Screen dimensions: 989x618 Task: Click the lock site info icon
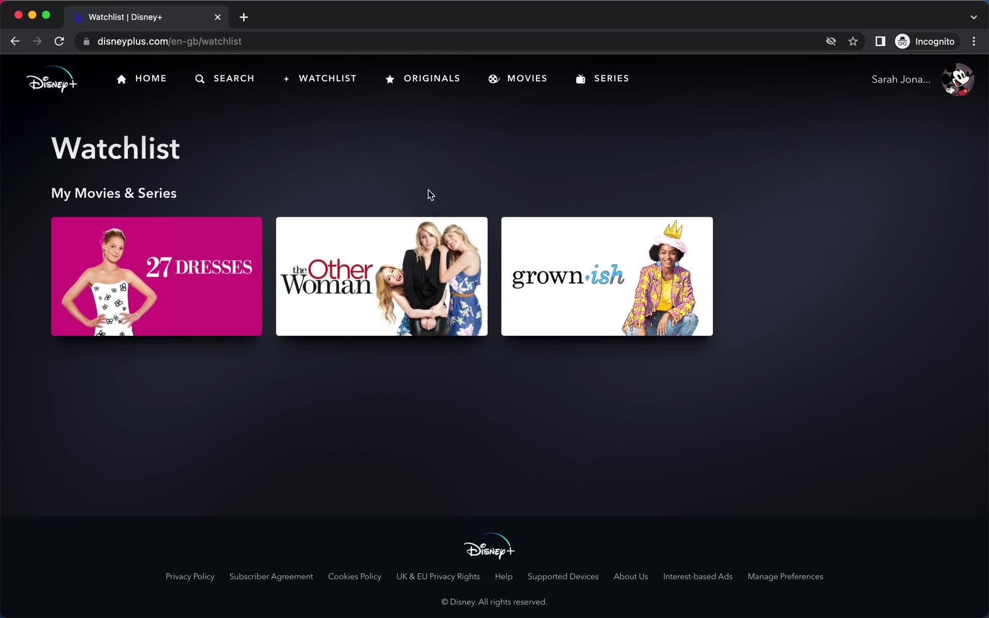coord(87,41)
